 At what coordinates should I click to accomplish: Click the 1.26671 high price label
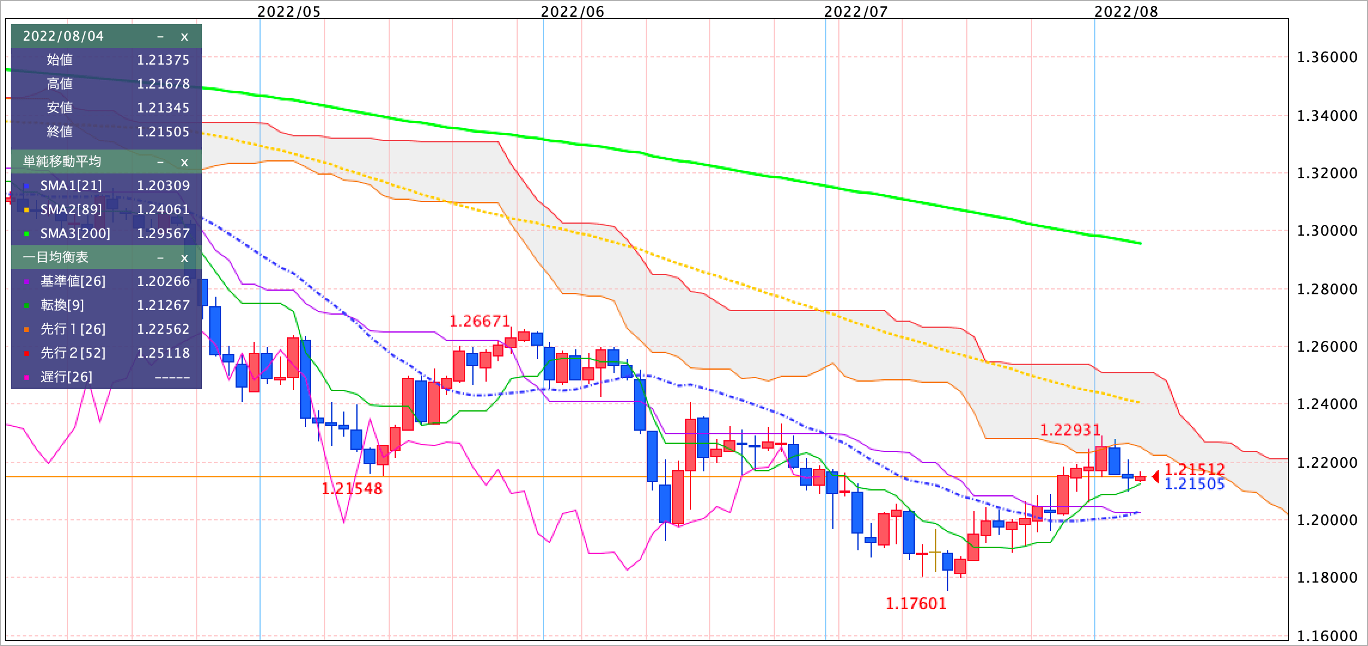tap(480, 322)
